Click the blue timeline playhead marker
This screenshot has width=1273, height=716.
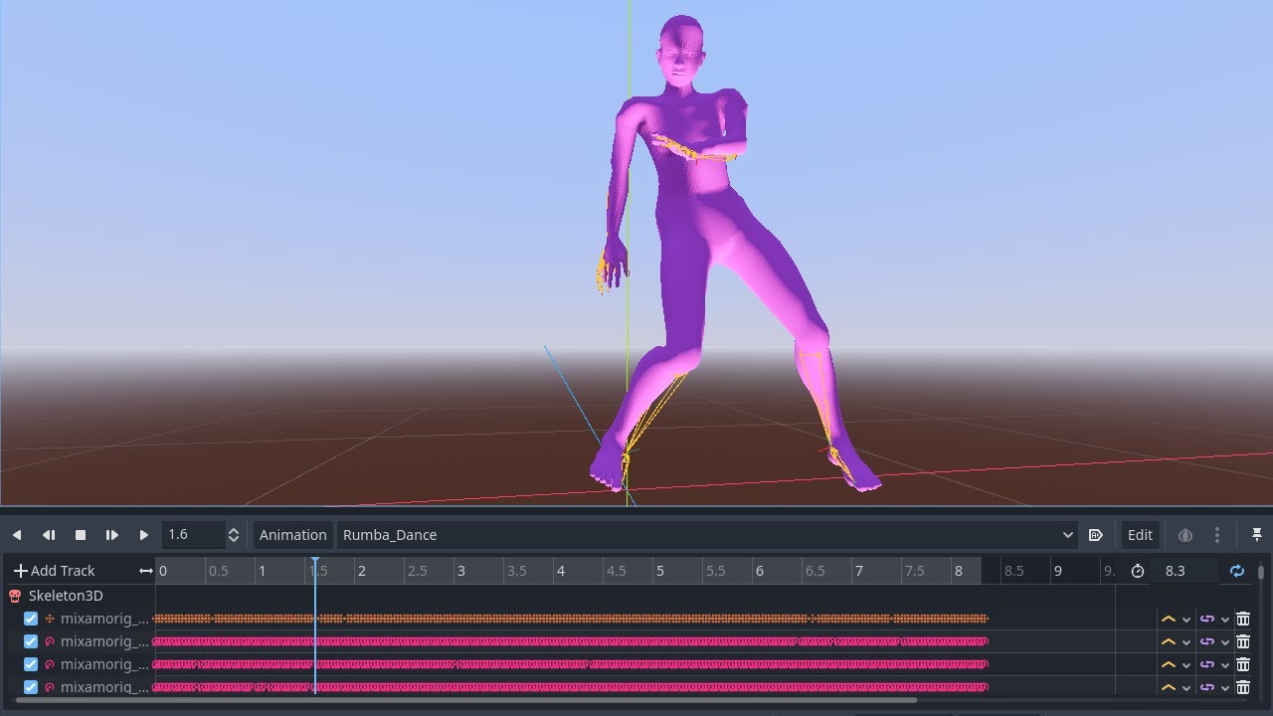click(315, 564)
